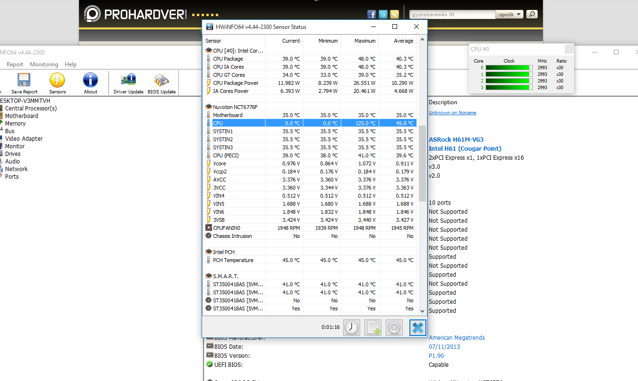This screenshot has height=381, width=638.
Task: Click the sensor list scroll-up arrow
Action: (x=423, y=40)
